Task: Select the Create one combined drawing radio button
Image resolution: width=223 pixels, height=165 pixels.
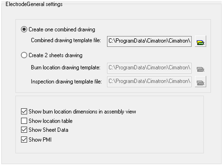Action: [24, 29]
